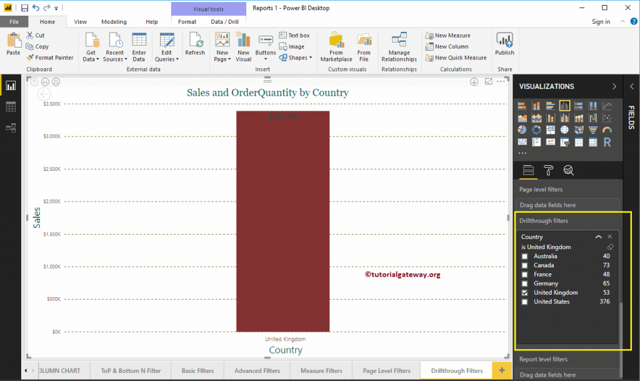This screenshot has height=381, width=640.
Task: Check the France checkbox in Country filter
Action: (524, 274)
